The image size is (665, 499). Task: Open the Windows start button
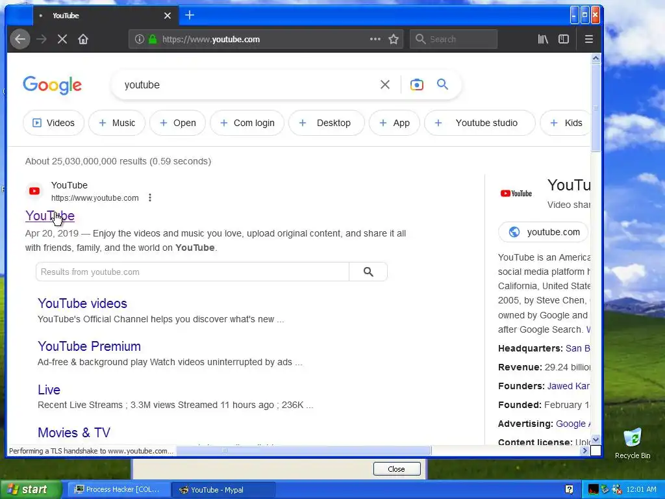(31, 490)
